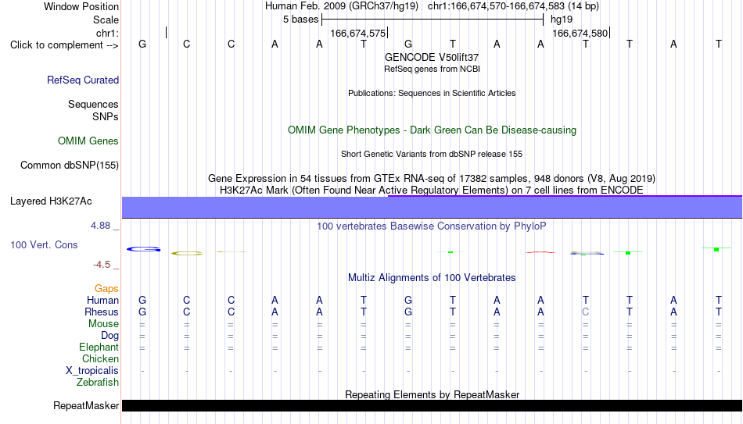Click the Elephant alignment row label

pos(99,347)
